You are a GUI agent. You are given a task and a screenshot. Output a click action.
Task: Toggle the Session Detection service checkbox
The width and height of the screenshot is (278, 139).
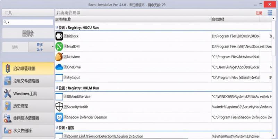tap(65, 136)
